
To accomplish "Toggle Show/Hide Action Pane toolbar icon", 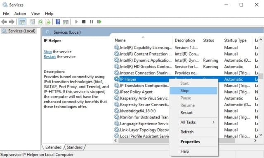I will click(x=66, y=22).
